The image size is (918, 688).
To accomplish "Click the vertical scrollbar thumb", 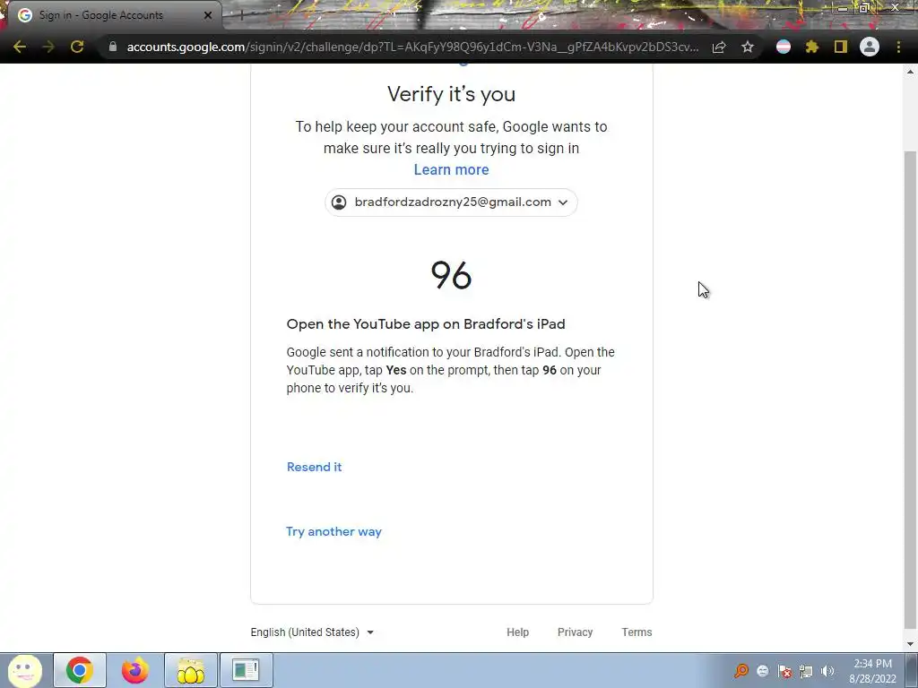I will (910, 392).
